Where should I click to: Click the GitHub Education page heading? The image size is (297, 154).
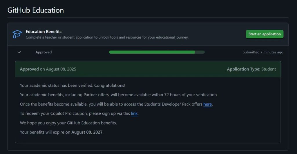click(x=36, y=10)
